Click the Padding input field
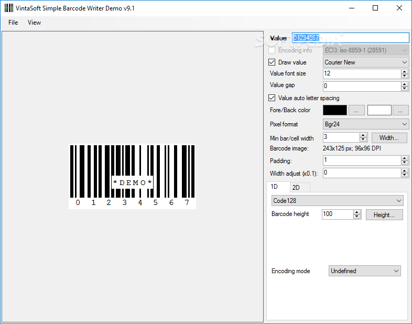 pyautogui.click(x=362, y=160)
